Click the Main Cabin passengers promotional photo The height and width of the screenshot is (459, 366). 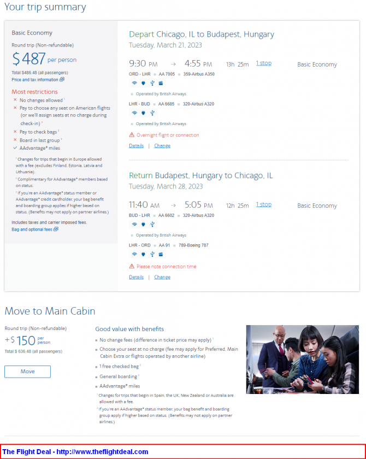[x=302, y=360]
